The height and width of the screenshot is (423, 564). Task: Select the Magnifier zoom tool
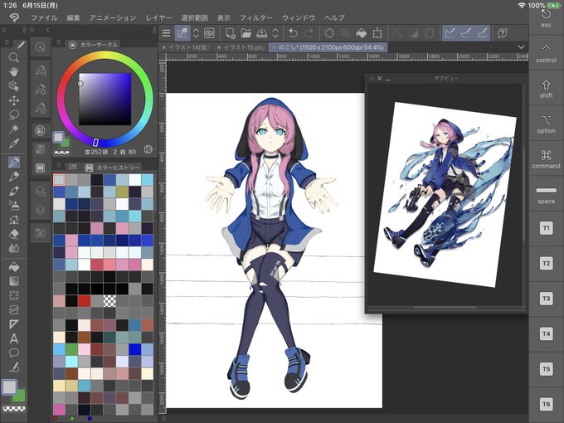pyautogui.click(x=13, y=57)
